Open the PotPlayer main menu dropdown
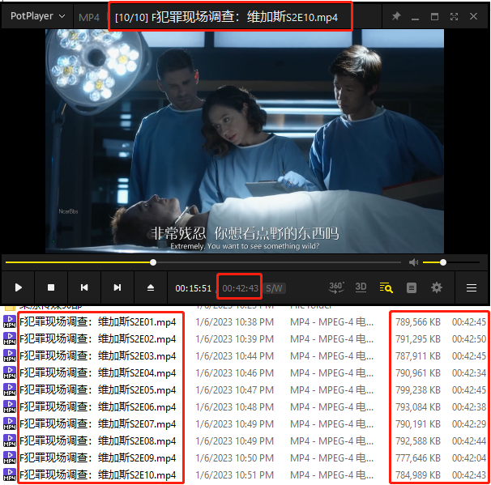Image resolution: width=491 pixels, height=485 pixels. tap(37, 16)
